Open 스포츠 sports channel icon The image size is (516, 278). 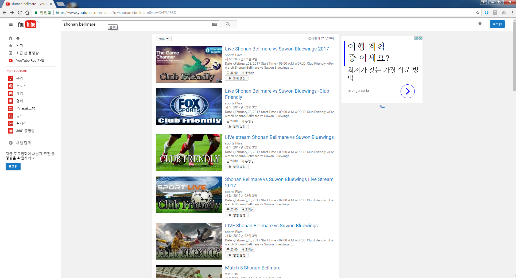11,86
